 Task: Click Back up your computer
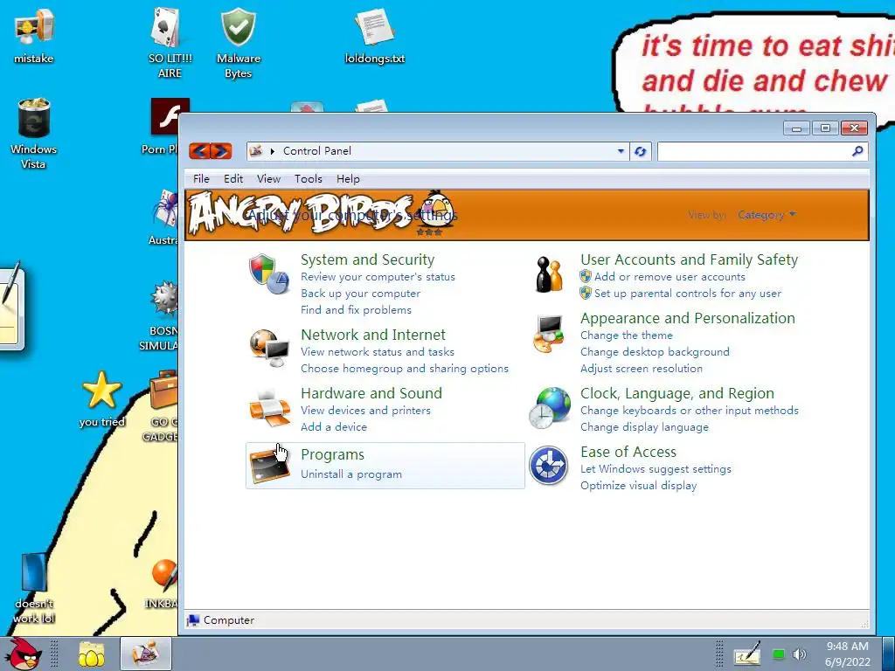pyautogui.click(x=360, y=294)
